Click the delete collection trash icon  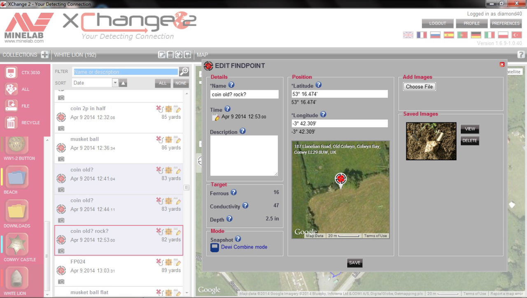pos(170,55)
